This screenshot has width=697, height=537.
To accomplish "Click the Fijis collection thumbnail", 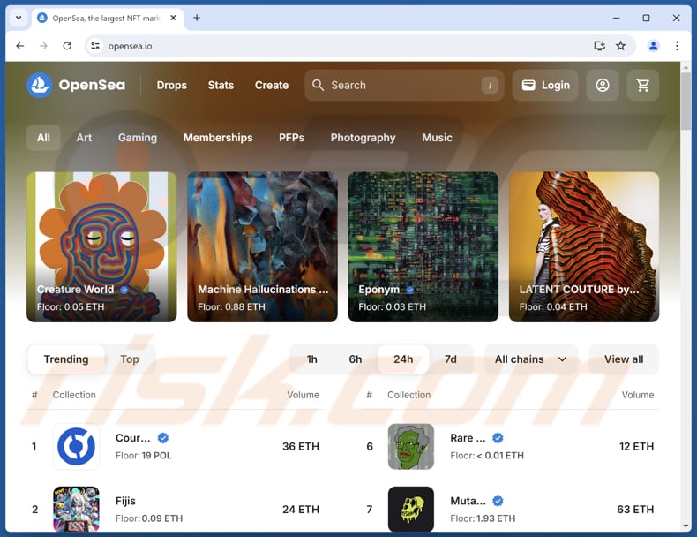I will pyautogui.click(x=76, y=509).
